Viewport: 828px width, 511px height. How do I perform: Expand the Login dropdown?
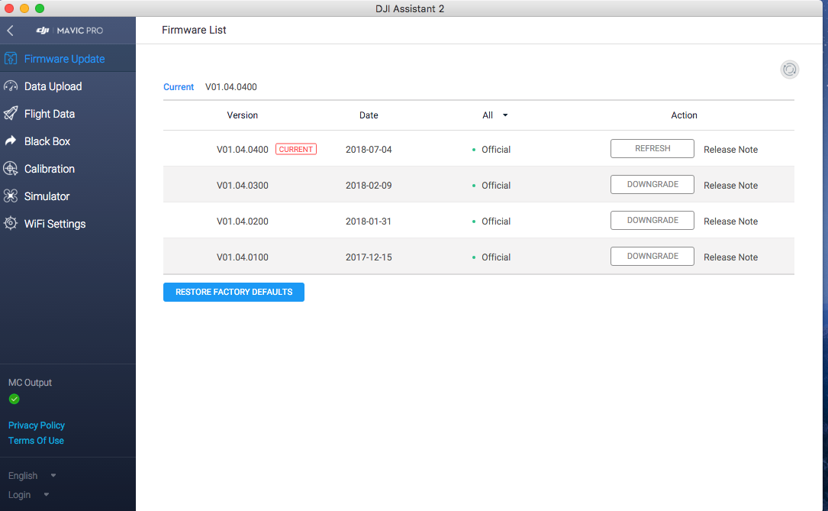click(28, 495)
